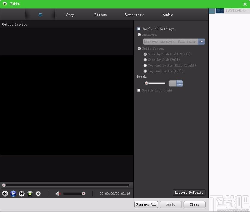Select the Anaglyph radio option
250x212 pixels.
[139, 35]
